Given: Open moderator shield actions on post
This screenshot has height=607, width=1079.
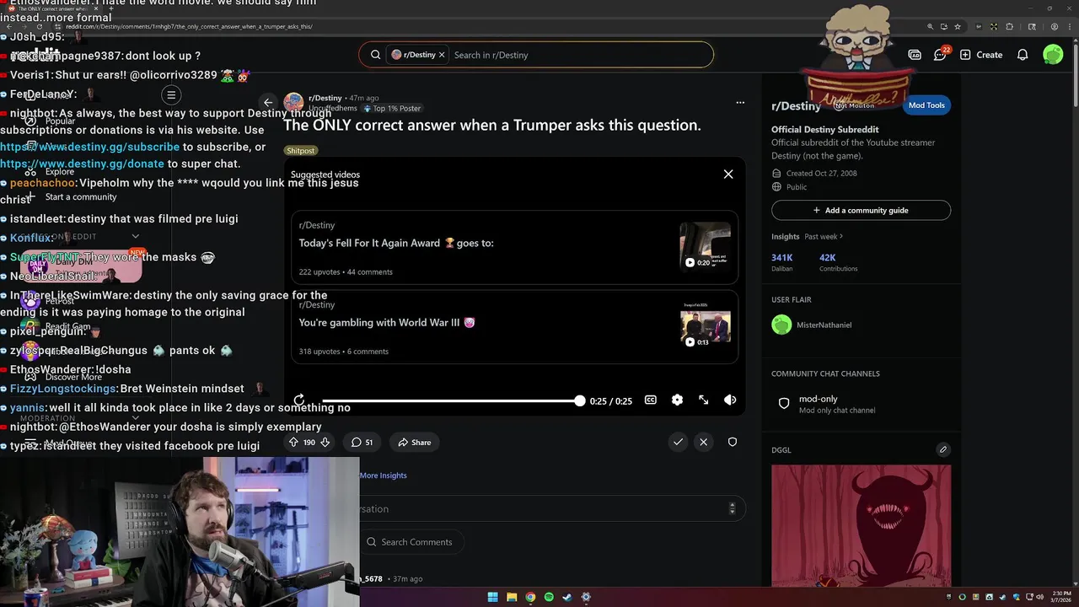Looking at the screenshot, I should pos(733,442).
